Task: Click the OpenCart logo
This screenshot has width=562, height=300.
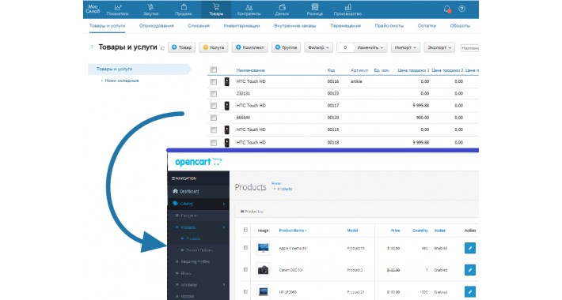Action: [198, 162]
